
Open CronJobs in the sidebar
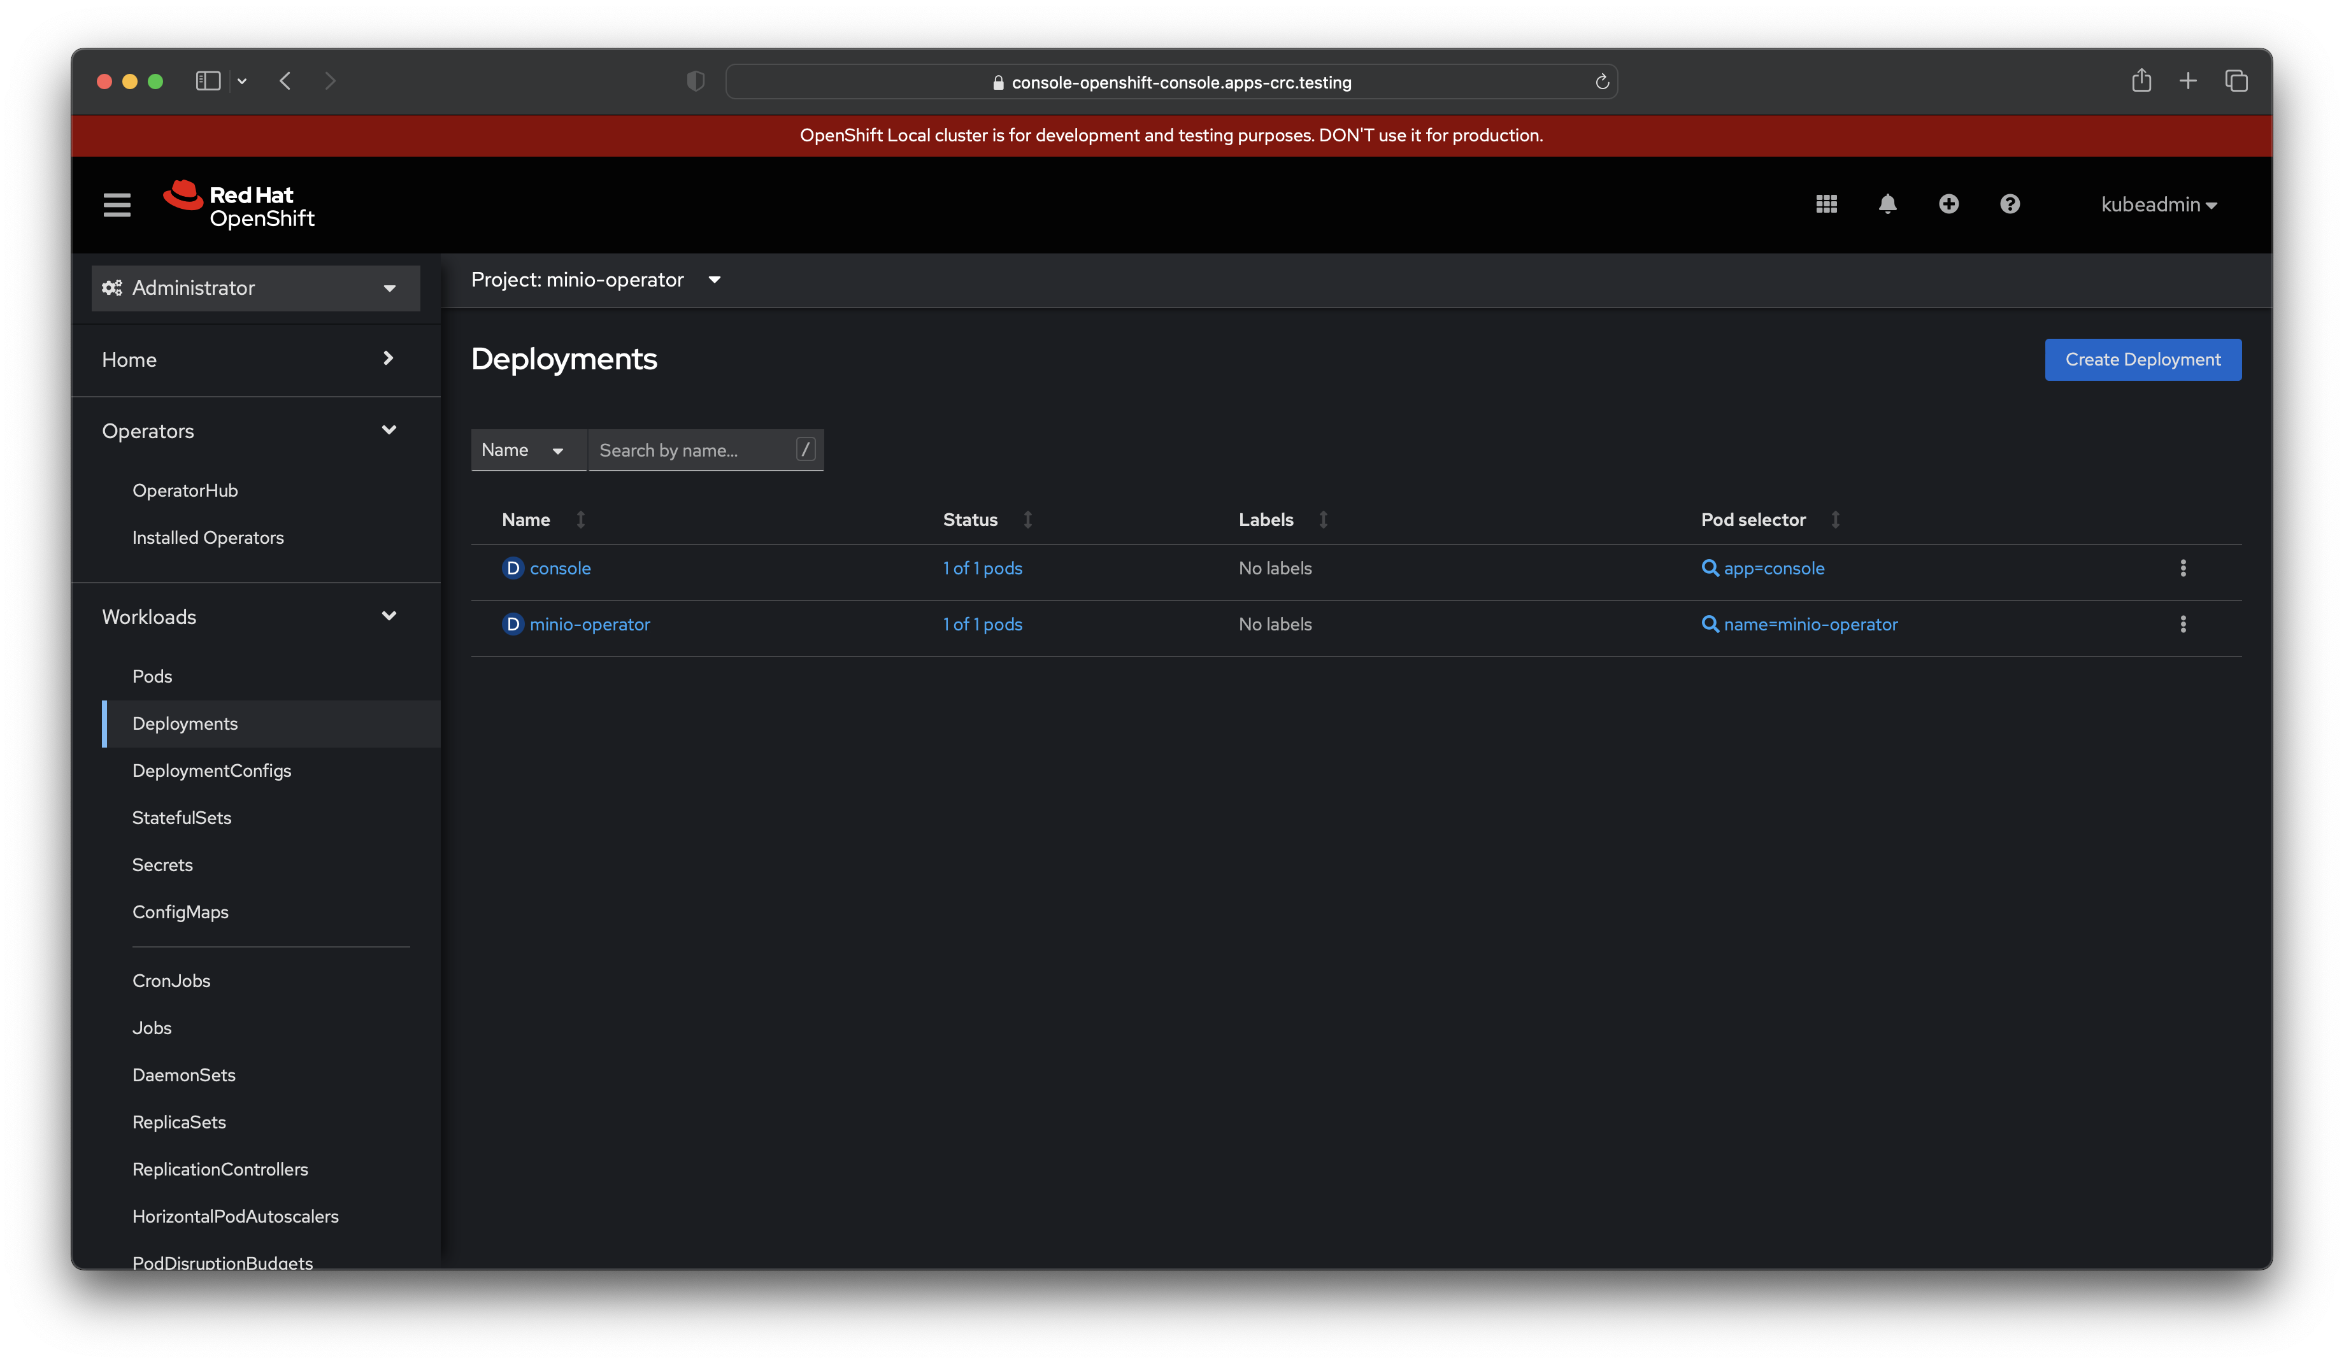[x=171, y=981]
